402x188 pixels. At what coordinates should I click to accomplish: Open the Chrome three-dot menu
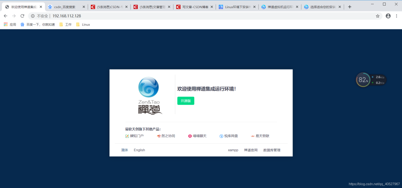tap(397, 16)
